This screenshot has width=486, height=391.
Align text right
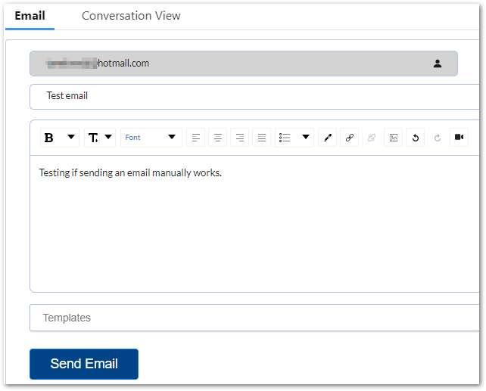coord(239,138)
